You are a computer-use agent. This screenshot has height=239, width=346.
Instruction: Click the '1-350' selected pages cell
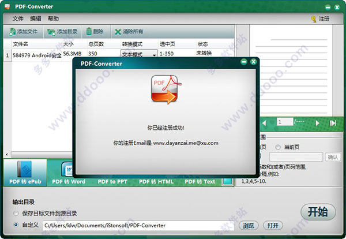click(x=167, y=54)
